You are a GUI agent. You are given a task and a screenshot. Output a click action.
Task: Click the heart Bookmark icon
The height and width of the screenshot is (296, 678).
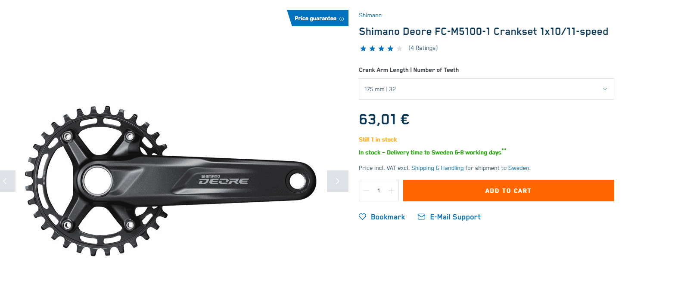(363, 217)
